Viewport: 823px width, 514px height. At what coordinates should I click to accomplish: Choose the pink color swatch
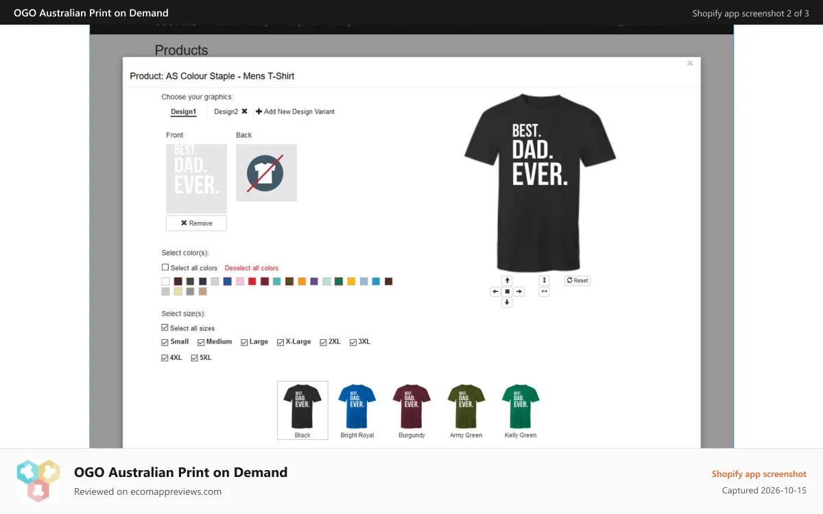(240, 282)
